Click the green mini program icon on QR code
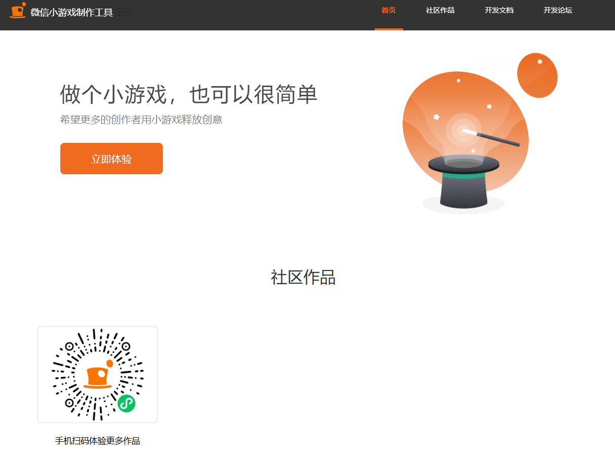This screenshot has width=615, height=462. (x=126, y=404)
